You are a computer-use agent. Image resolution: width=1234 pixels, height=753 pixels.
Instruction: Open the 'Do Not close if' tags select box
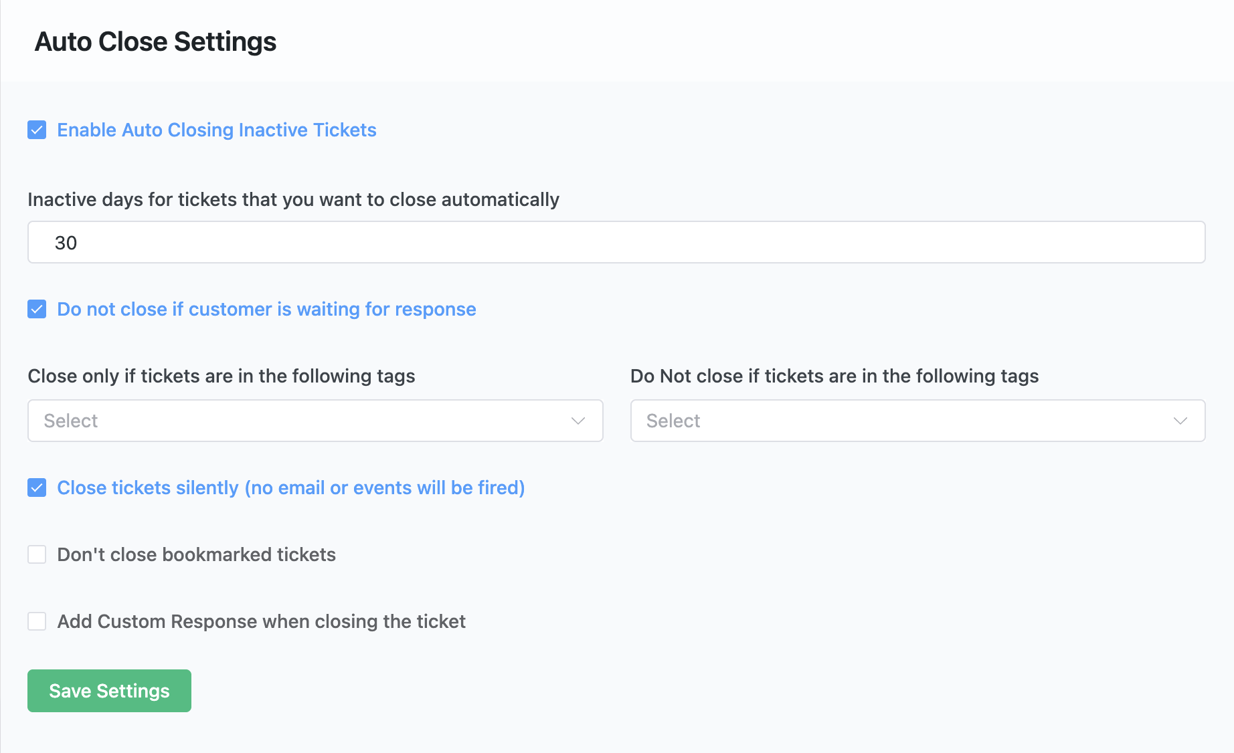click(x=903, y=421)
